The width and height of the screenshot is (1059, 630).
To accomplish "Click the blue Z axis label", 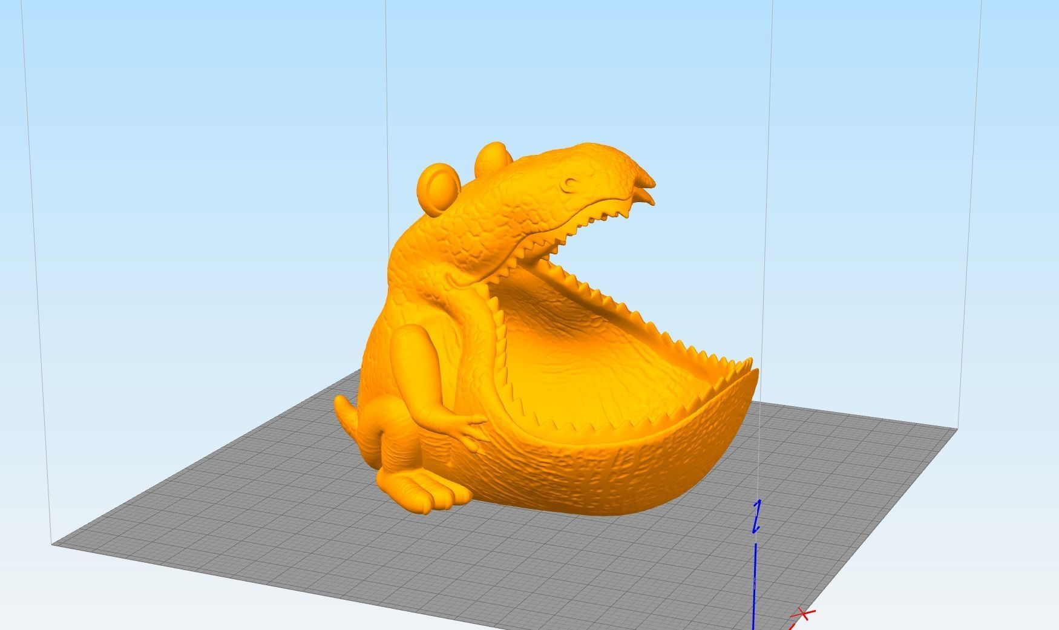I will (x=756, y=517).
